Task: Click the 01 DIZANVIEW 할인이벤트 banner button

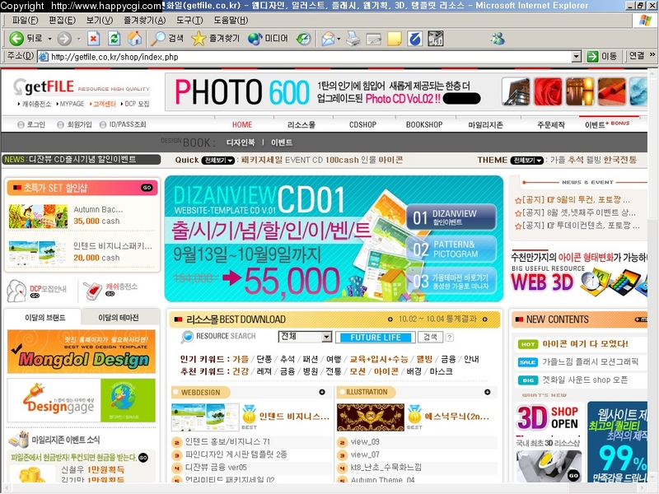Action: (451, 217)
